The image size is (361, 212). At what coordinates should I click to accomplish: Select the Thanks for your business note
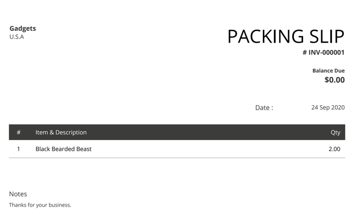pos(40,205)
